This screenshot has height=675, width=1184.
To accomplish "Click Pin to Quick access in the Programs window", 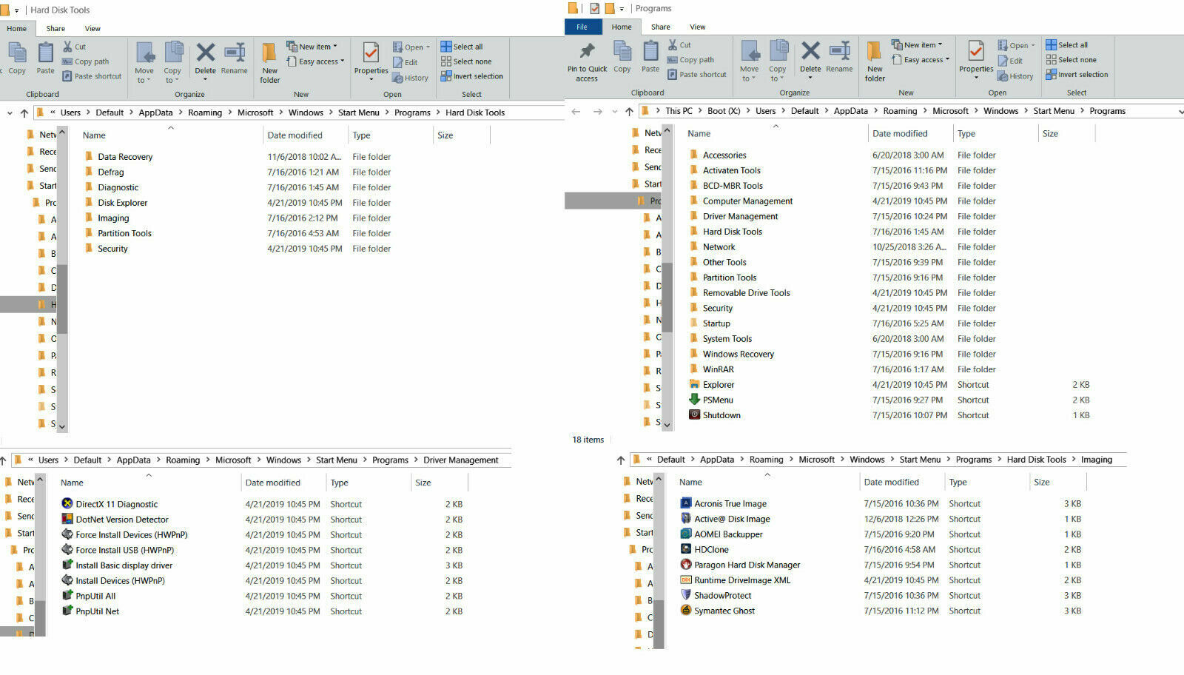I will click(x=587, y=61).
